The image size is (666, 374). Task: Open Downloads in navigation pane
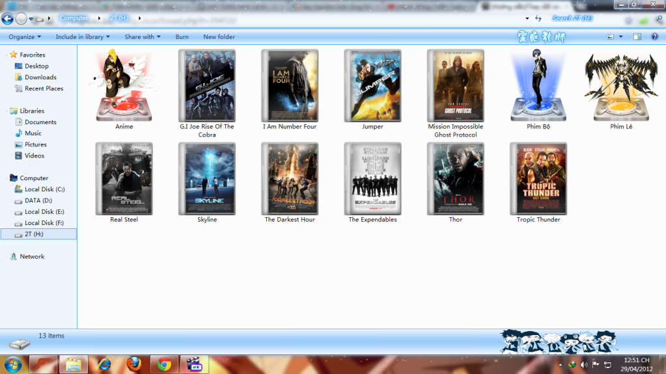click(40, 77)
